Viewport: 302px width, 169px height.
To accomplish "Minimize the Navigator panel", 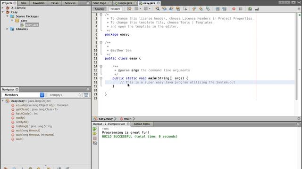I will tap(88, 89).
